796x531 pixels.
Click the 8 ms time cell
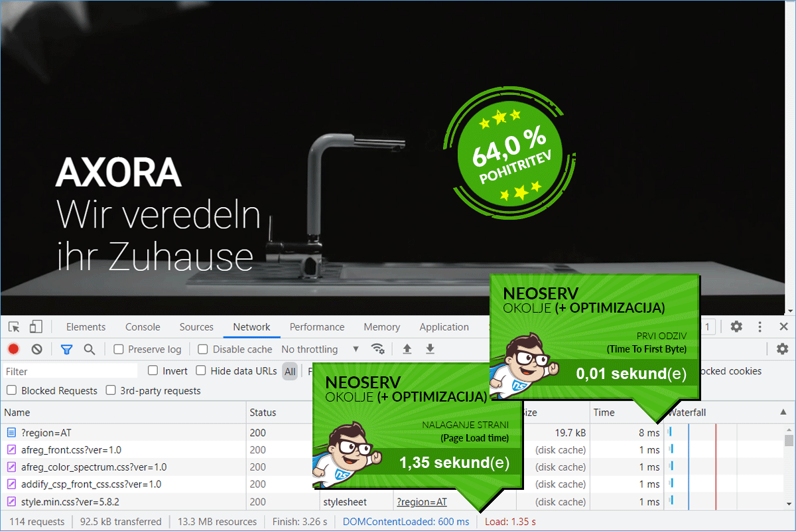coord(649,433)
